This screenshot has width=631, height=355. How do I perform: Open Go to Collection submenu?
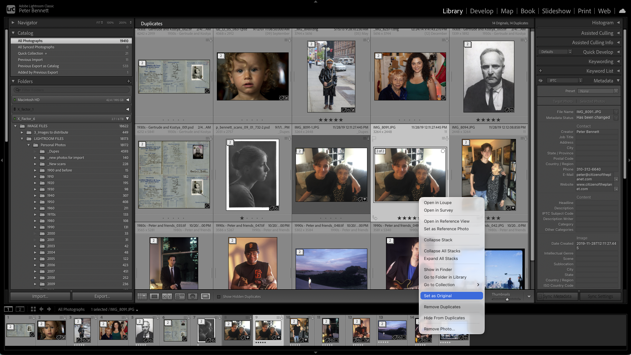click(451, 285)
